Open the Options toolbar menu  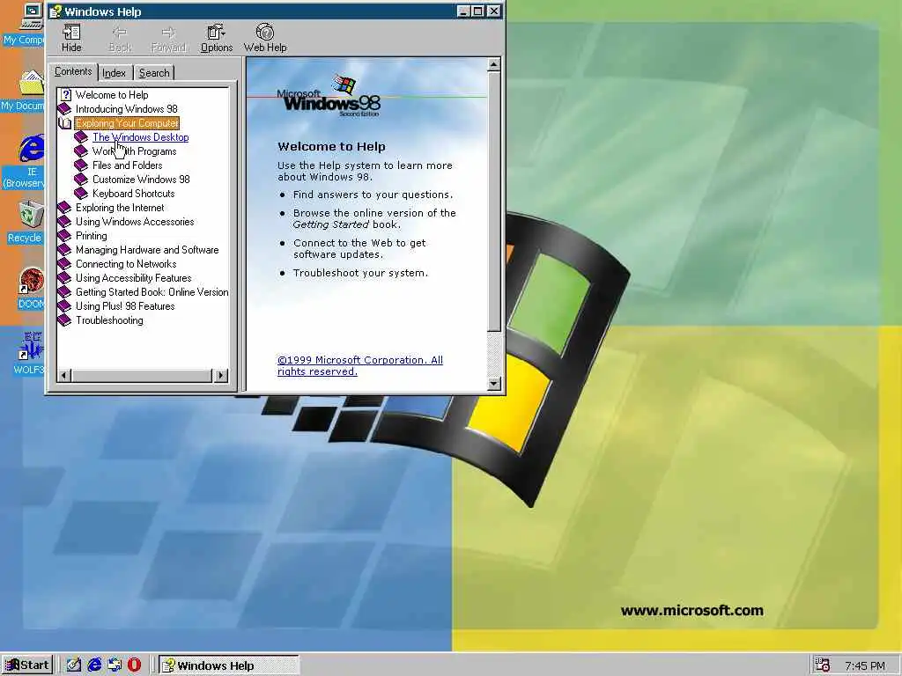pos(217,39)
